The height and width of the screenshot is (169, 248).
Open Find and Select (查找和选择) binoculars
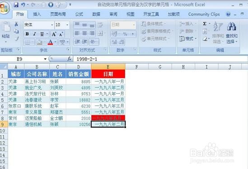point(232,33)
